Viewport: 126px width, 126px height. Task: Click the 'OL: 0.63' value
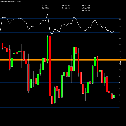pos(86,11)
